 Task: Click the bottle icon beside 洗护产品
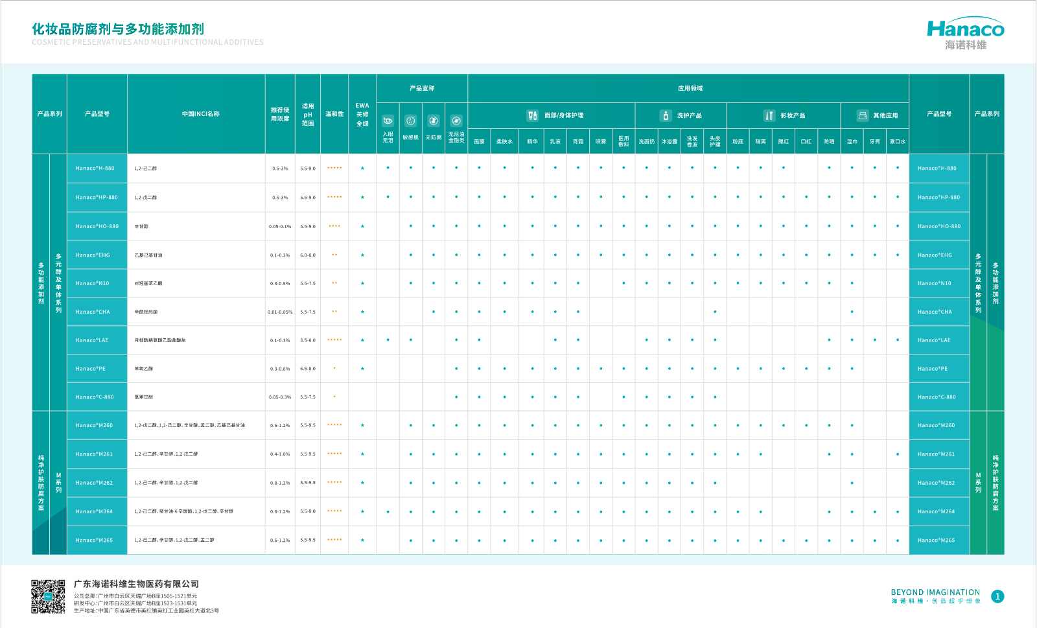666,115
